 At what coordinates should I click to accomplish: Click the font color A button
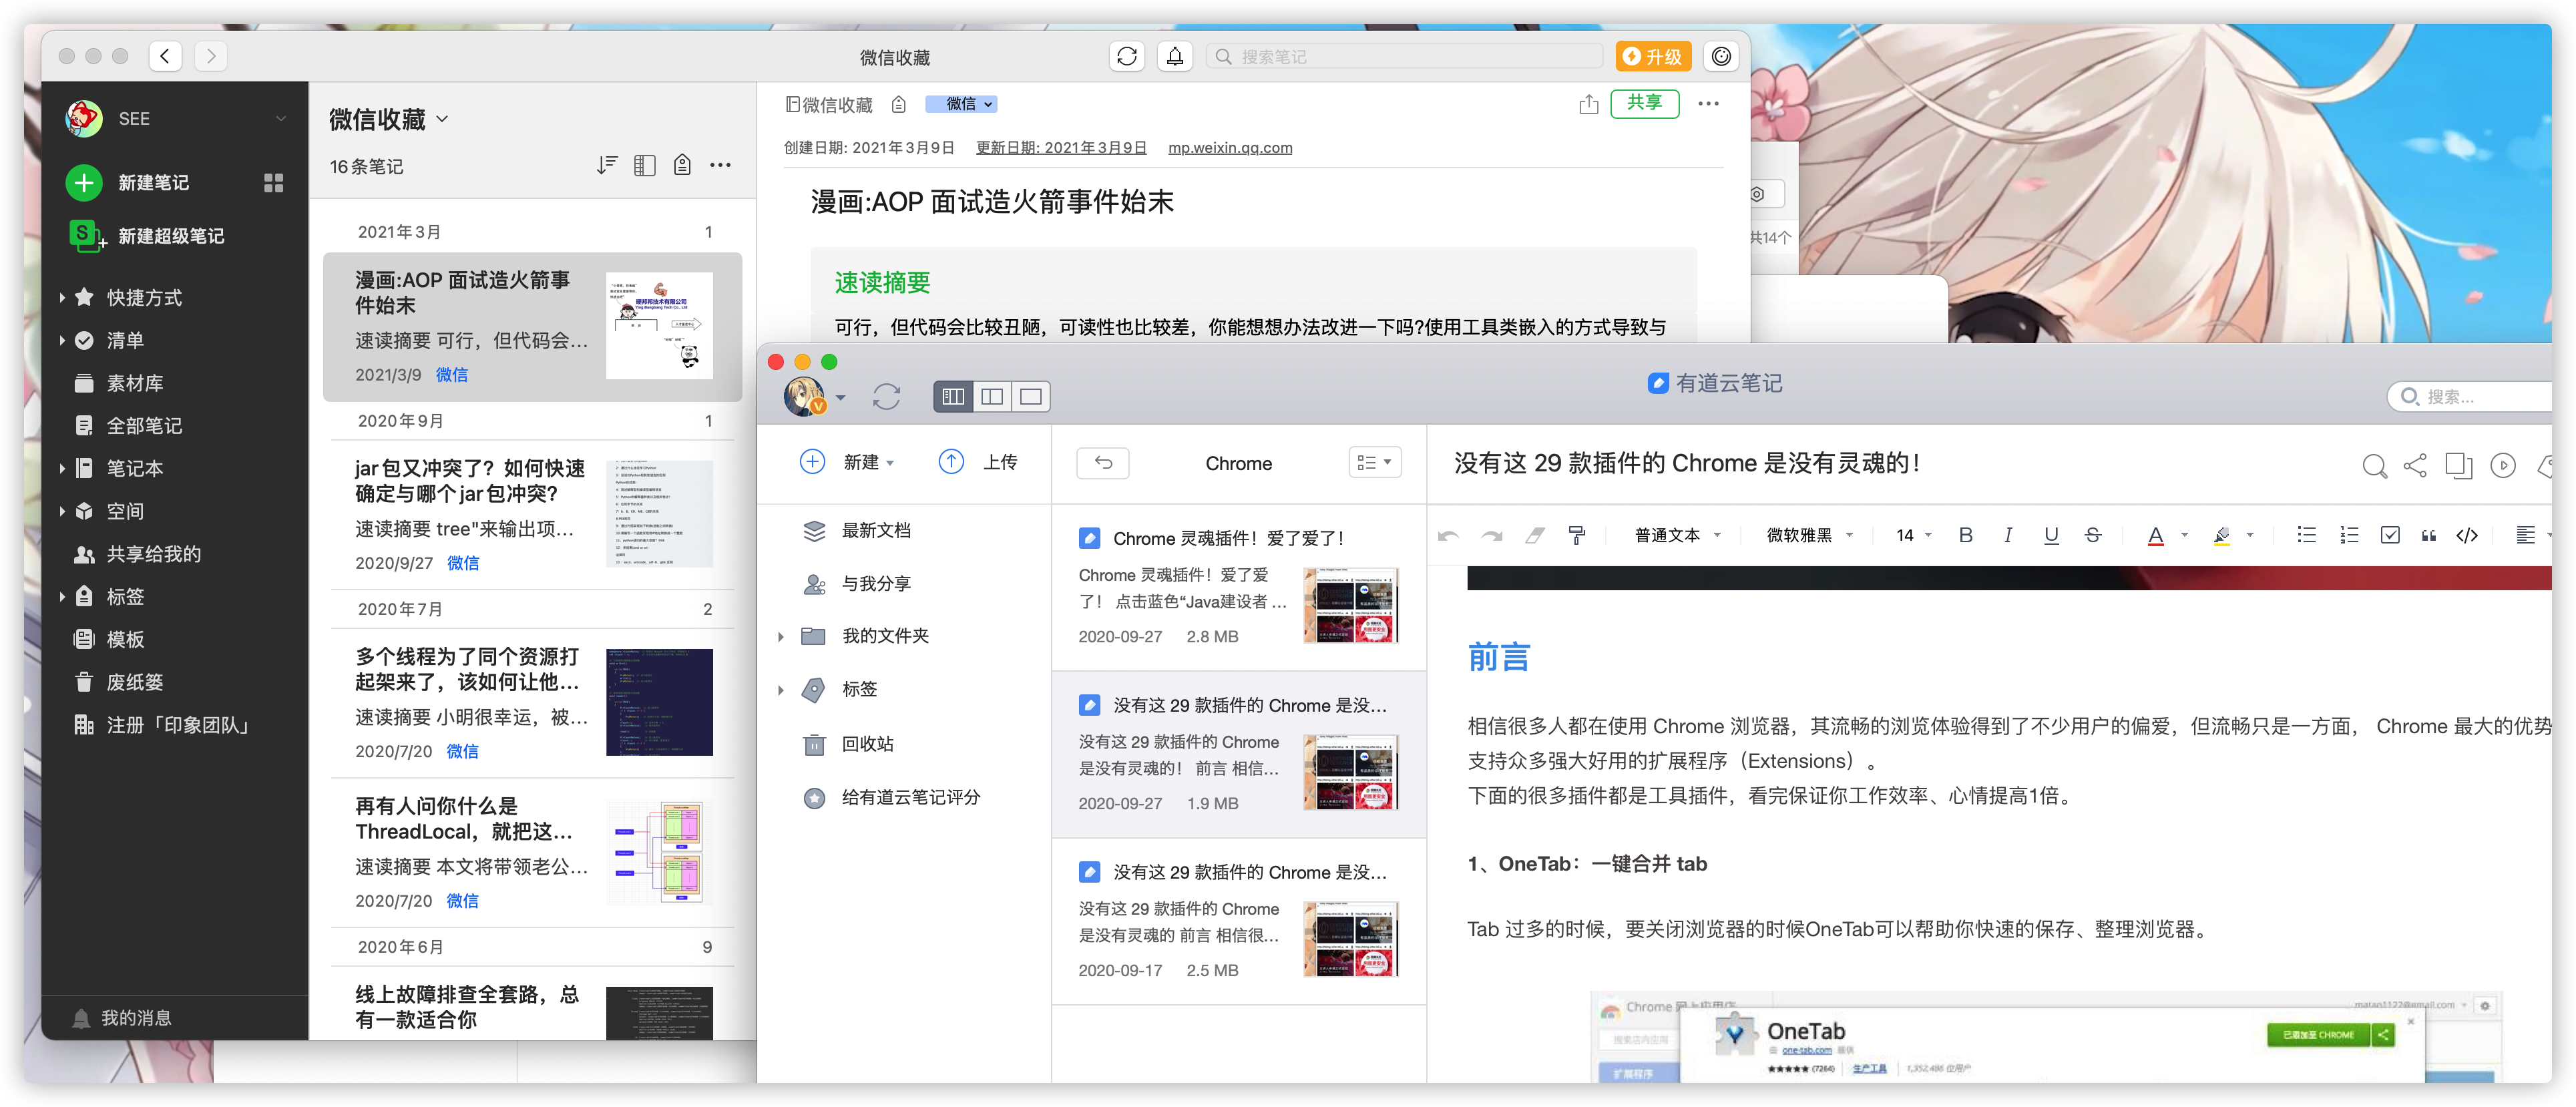pos(2155,536)
